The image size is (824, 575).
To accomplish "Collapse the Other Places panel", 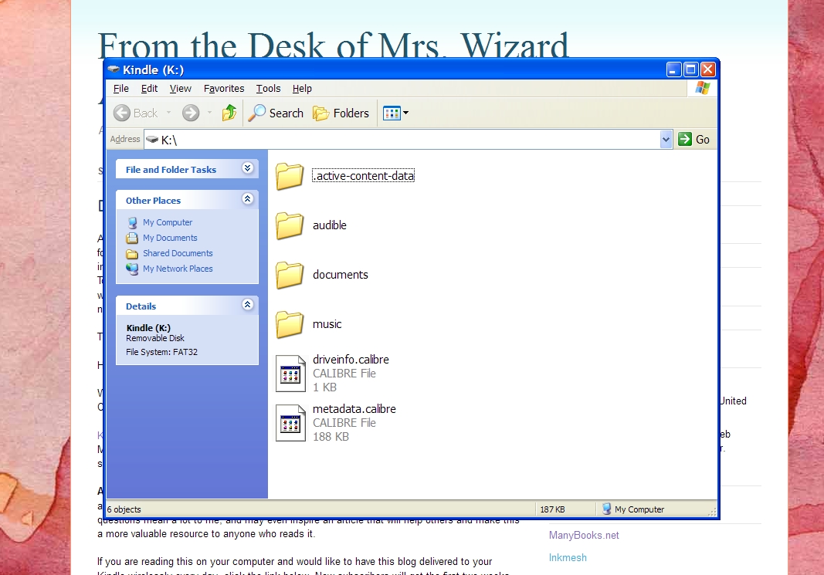I will click(x=248, y=199).
